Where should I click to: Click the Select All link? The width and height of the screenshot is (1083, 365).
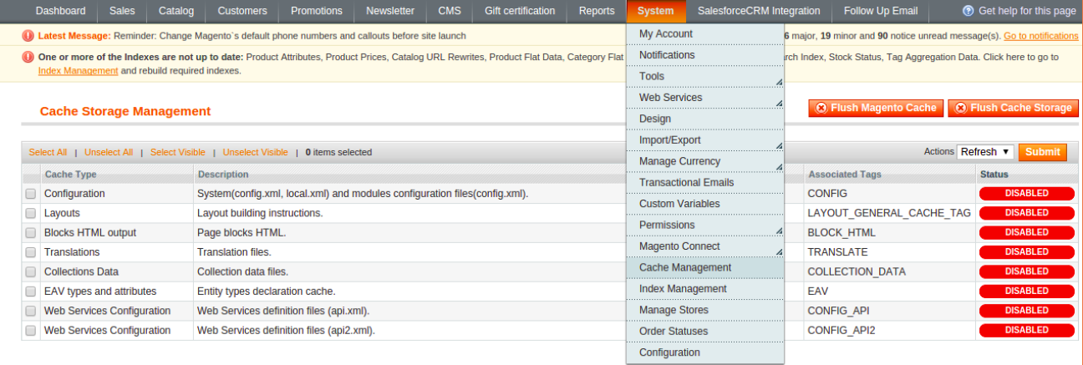[48, 152]
